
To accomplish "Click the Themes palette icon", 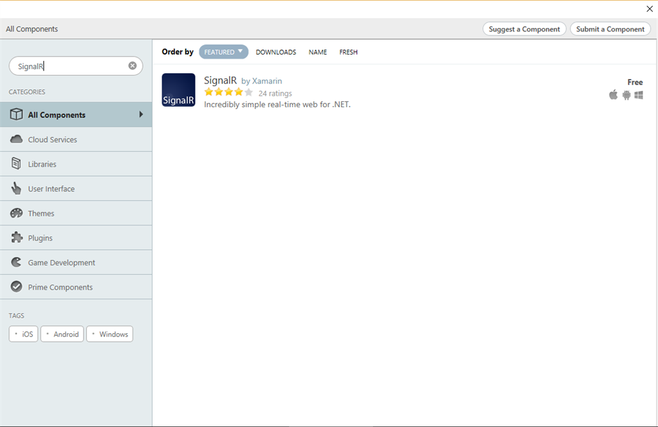I will point(16,213).
